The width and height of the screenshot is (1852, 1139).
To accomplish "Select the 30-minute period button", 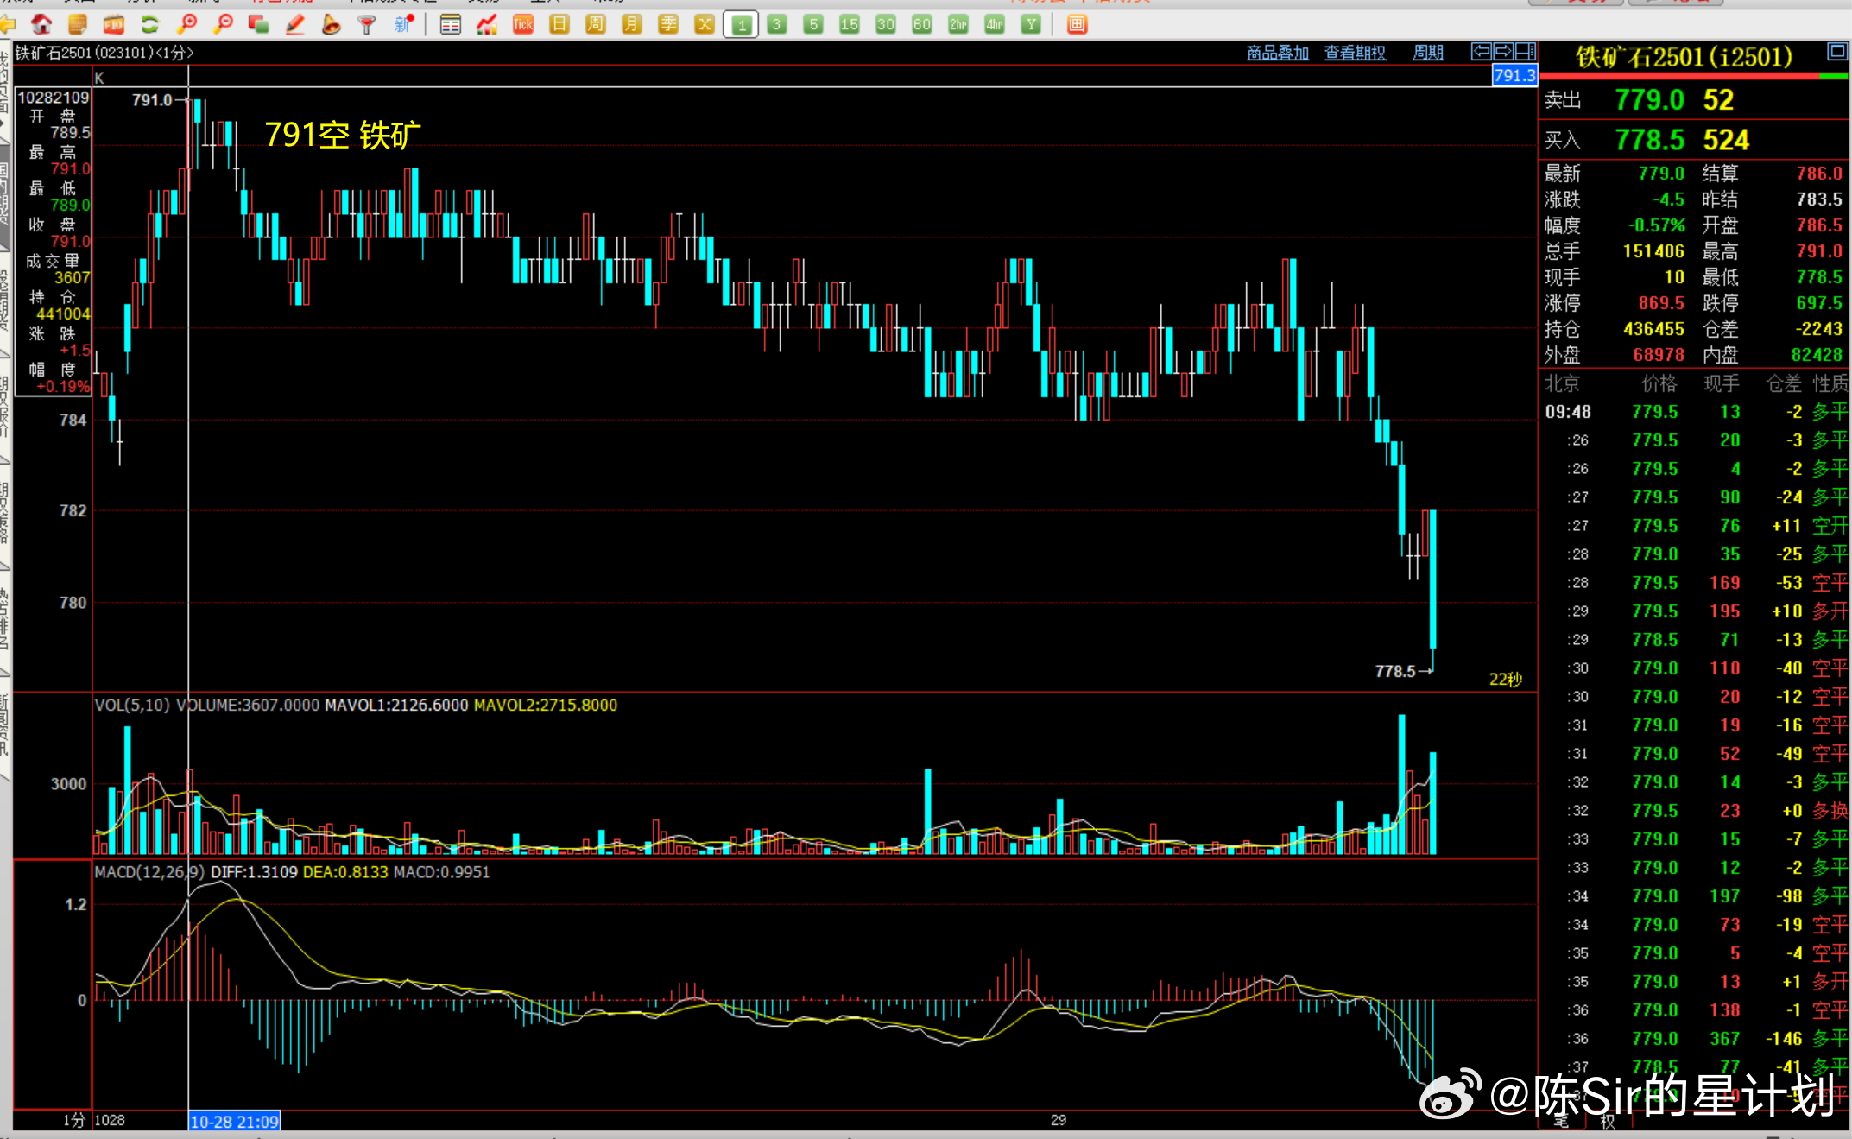I will tap(886, 24).
